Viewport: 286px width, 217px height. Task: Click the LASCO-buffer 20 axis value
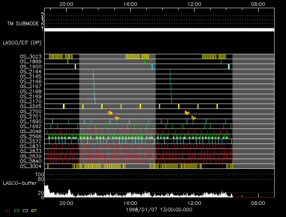pos(41,193)
